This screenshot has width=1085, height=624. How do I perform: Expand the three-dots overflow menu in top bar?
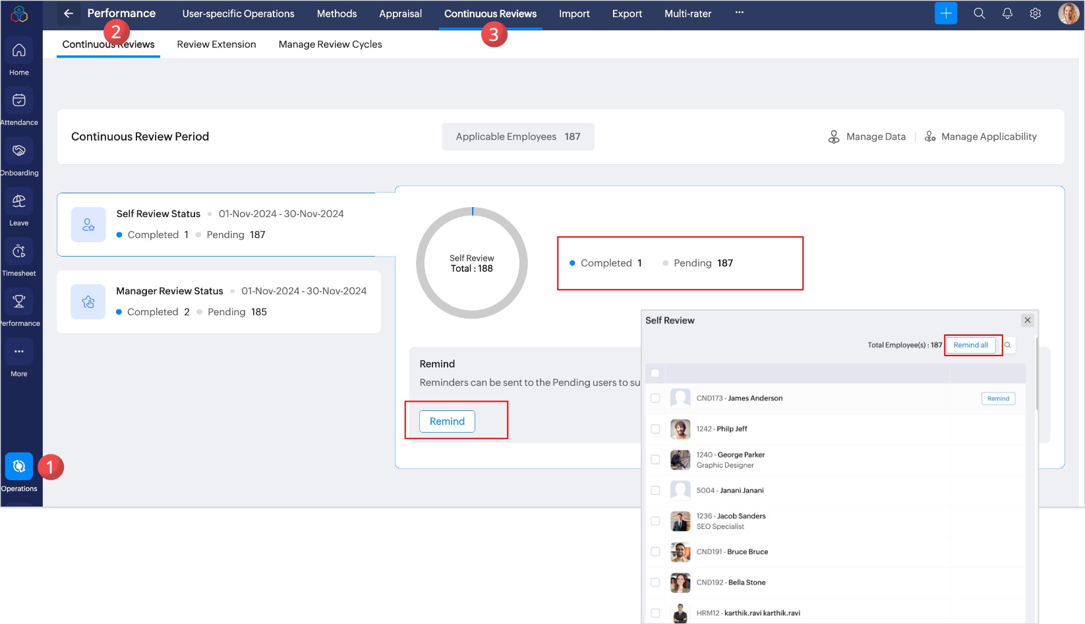click(740, 13)
